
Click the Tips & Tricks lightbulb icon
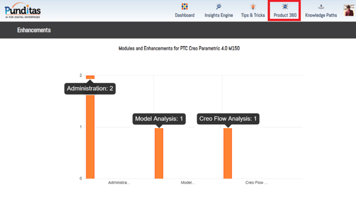point(253,6)
